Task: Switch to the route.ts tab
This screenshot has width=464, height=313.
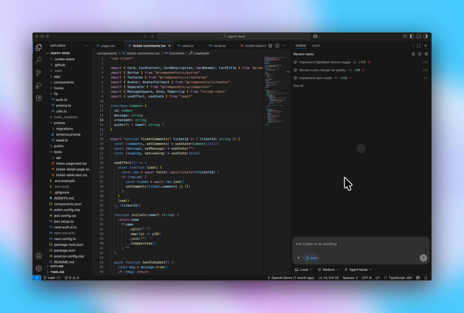Action: pos(219,46)
